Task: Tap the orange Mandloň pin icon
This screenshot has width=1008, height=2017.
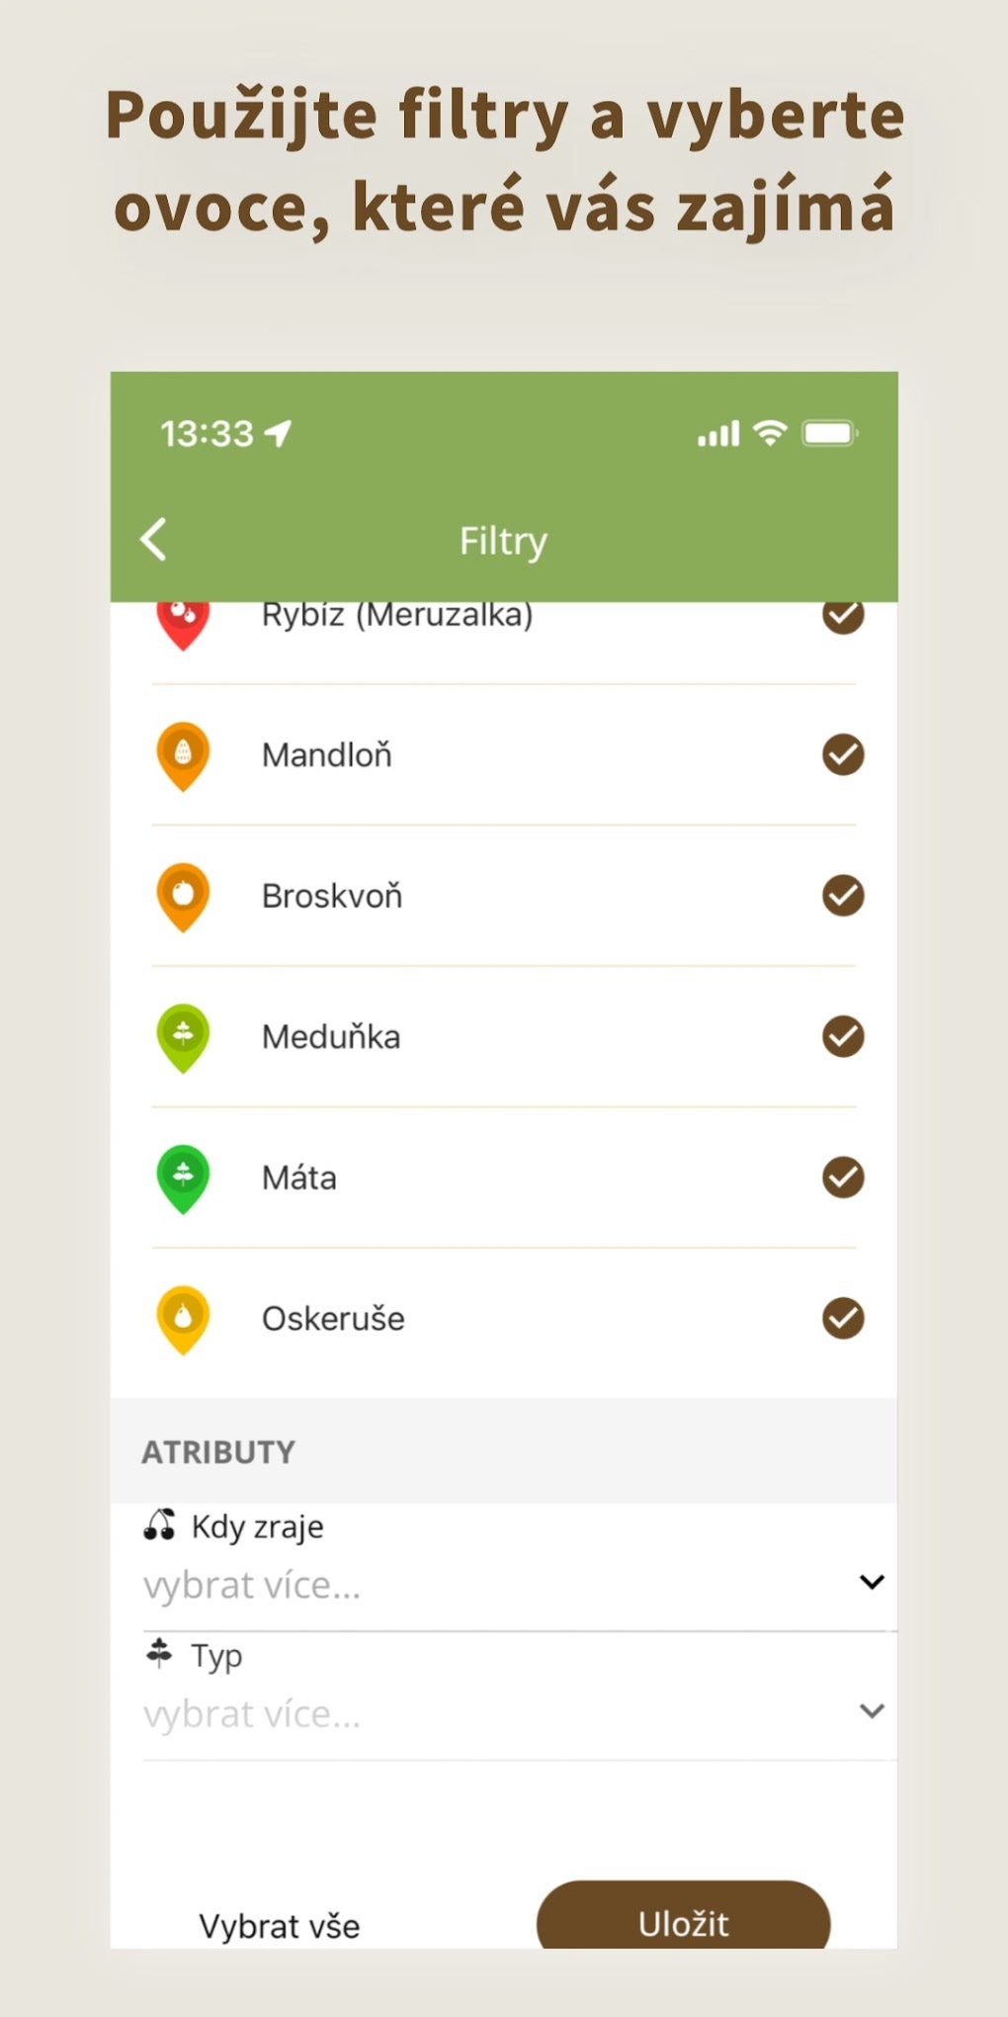Action: [x=183, y=755]
